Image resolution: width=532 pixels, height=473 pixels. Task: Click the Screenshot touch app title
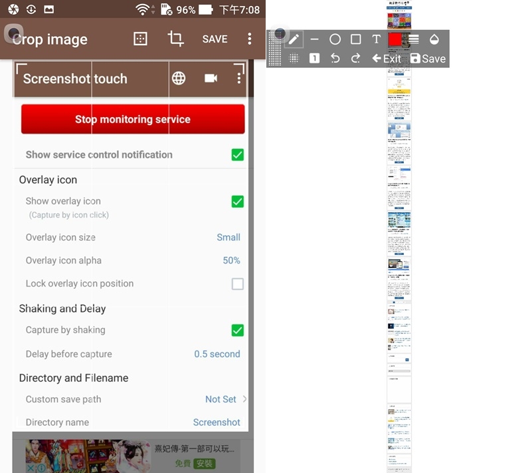coord(75,79)
